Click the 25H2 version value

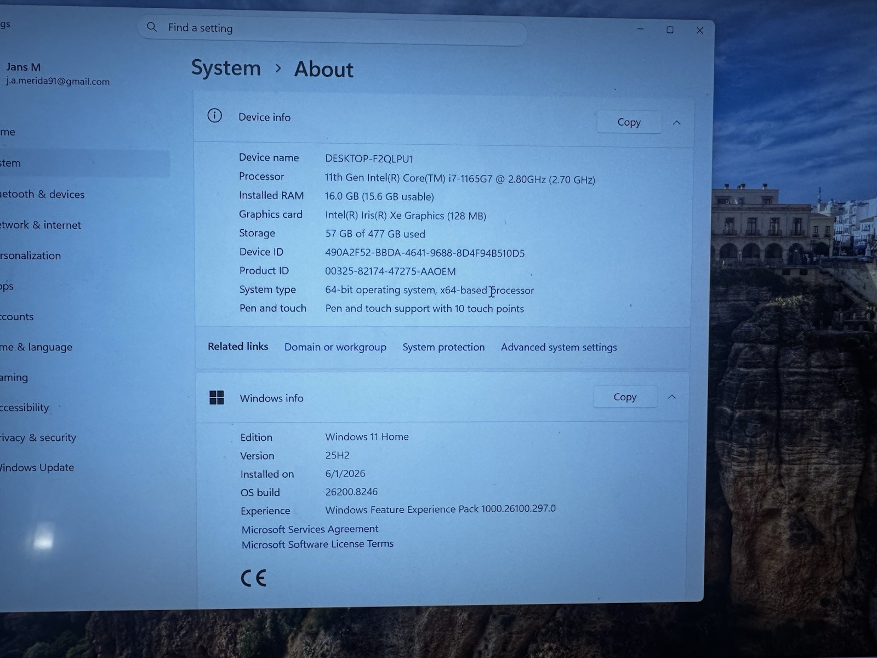coord(337,455)
